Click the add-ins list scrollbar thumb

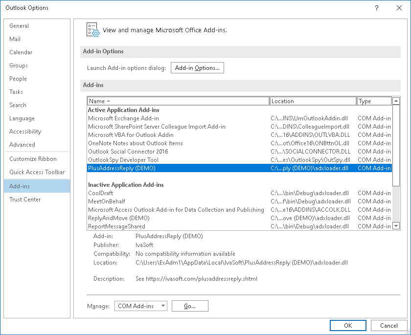[396, 145]
